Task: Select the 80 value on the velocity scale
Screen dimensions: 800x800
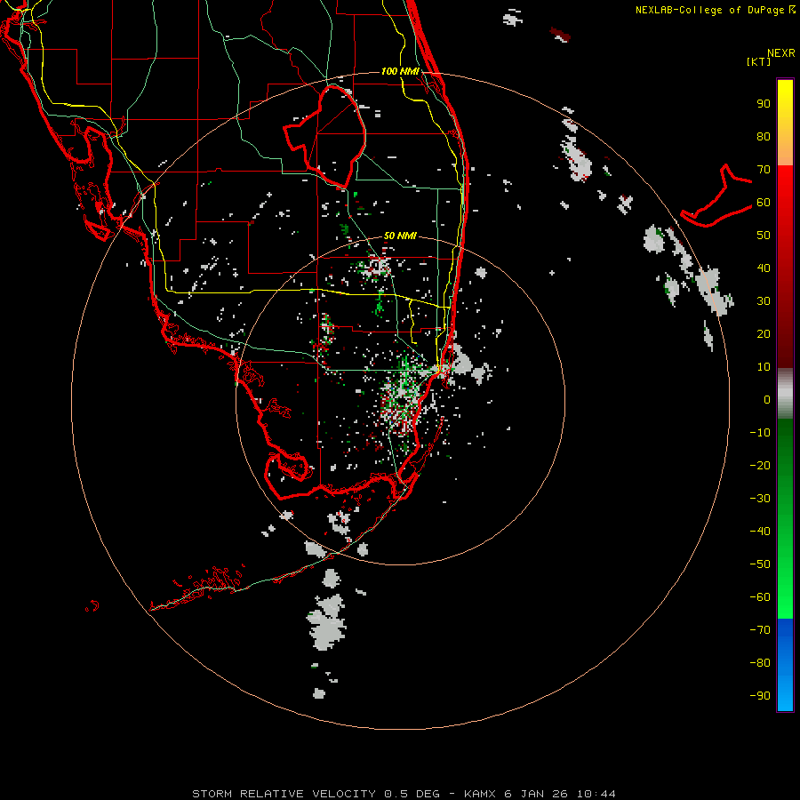Action: coord(764,137)
